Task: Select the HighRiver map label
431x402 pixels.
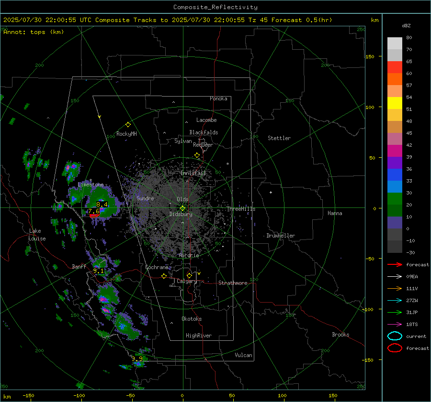Action: [199, 336]
